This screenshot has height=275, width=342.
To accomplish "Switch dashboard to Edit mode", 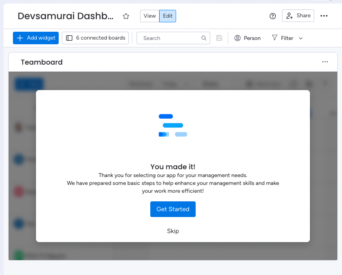I will point(168,16).
